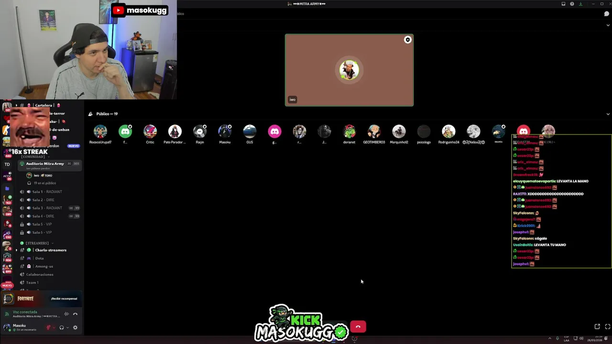Click '19 en el público' listener row
Screen dimensions: 612x344
(x=44, y=183)
